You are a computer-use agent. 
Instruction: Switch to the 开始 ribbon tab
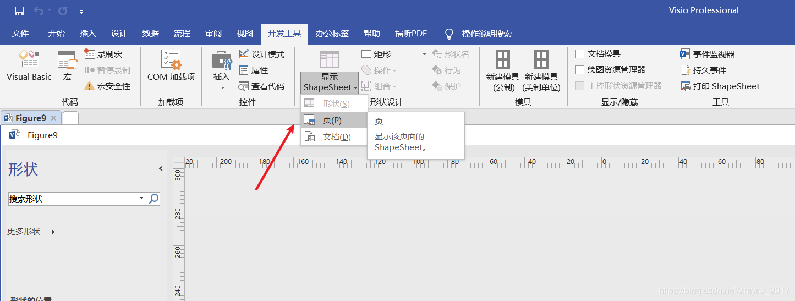(x=56, y=34)
